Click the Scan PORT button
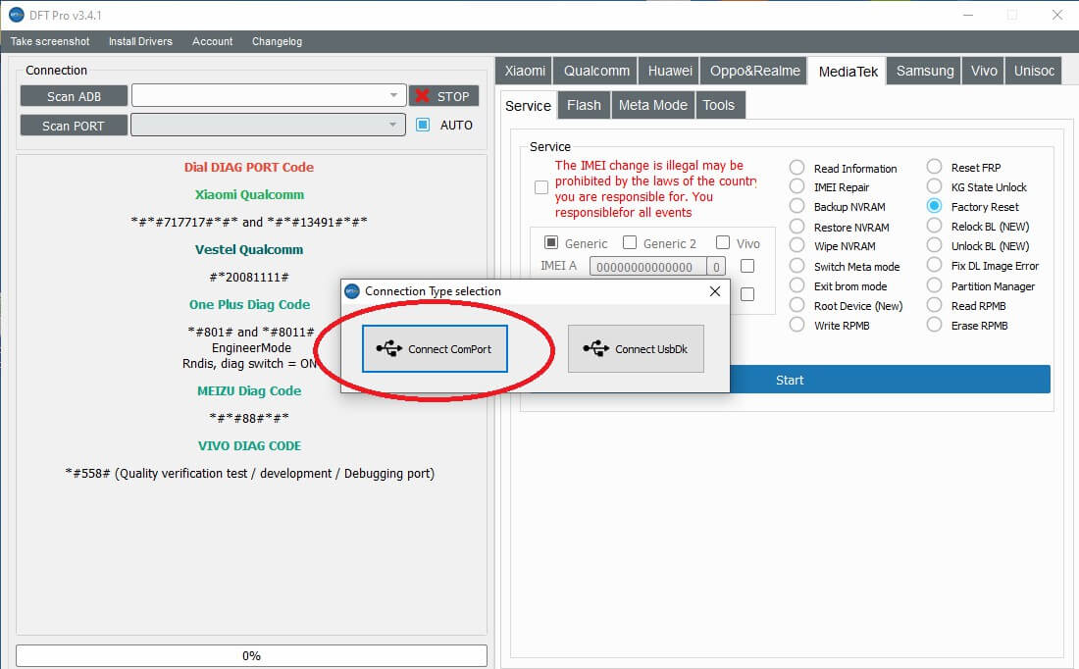Viewport: 1079px width, 669px height. point(74,126)
